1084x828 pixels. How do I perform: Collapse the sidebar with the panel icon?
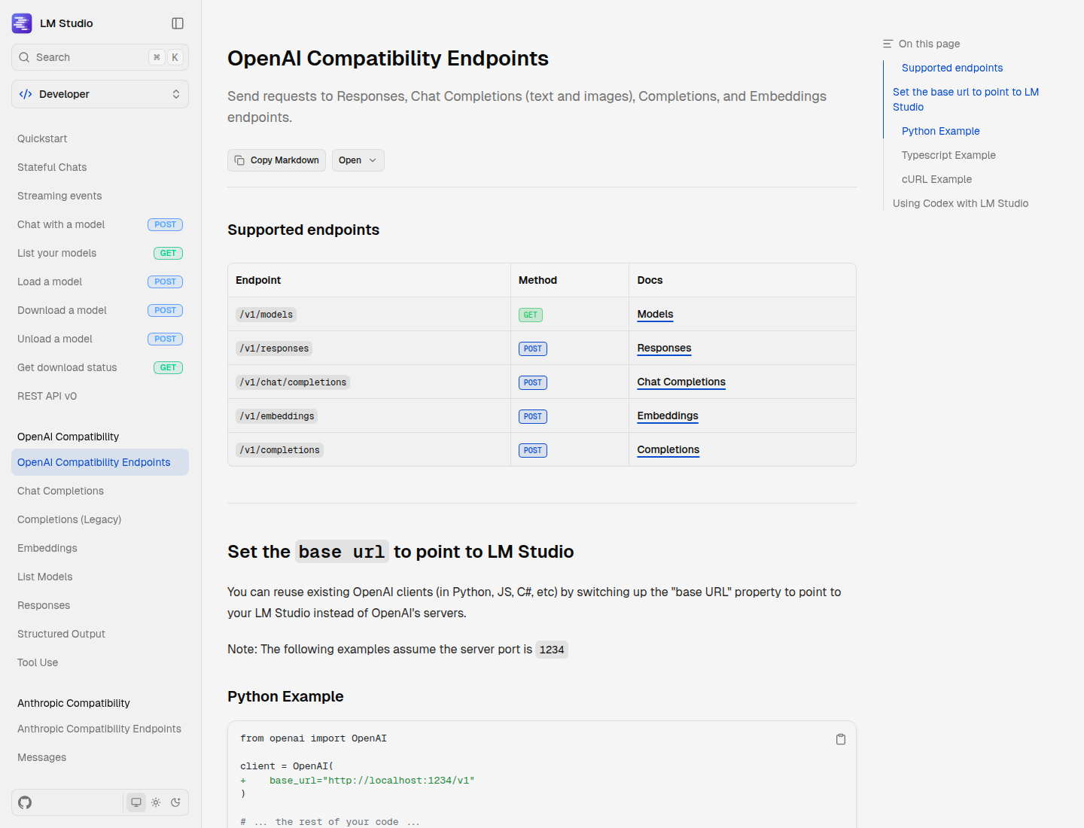pyautogui.click(x=178, y=23)
